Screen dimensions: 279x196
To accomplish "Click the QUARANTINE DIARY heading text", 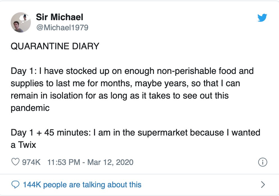I will [55, 46].
